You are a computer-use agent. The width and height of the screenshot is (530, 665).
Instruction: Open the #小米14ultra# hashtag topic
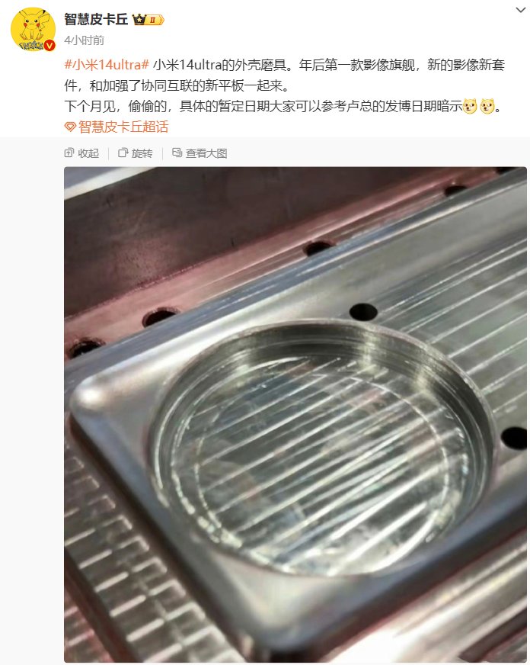107,65
